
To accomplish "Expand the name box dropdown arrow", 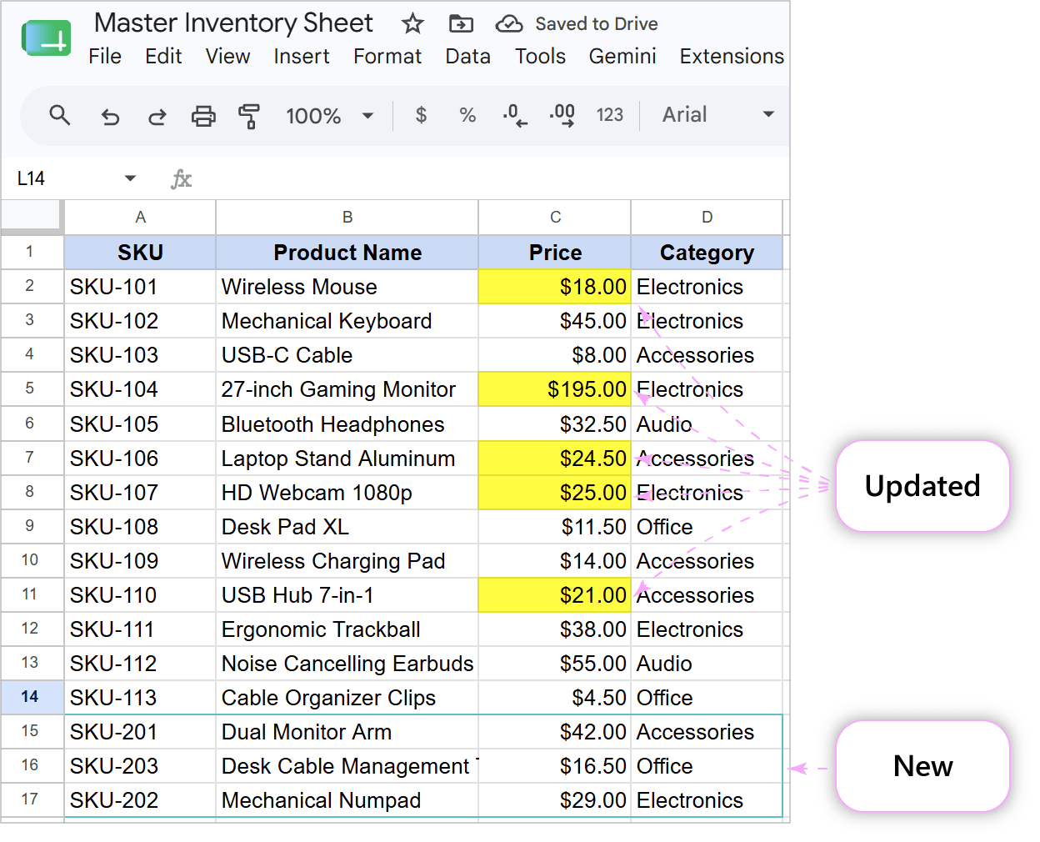I will [130, 178].
